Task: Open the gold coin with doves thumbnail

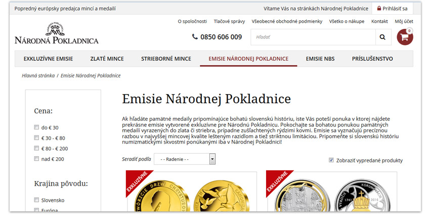Action: pyautogui.click(x=222, y=196)
